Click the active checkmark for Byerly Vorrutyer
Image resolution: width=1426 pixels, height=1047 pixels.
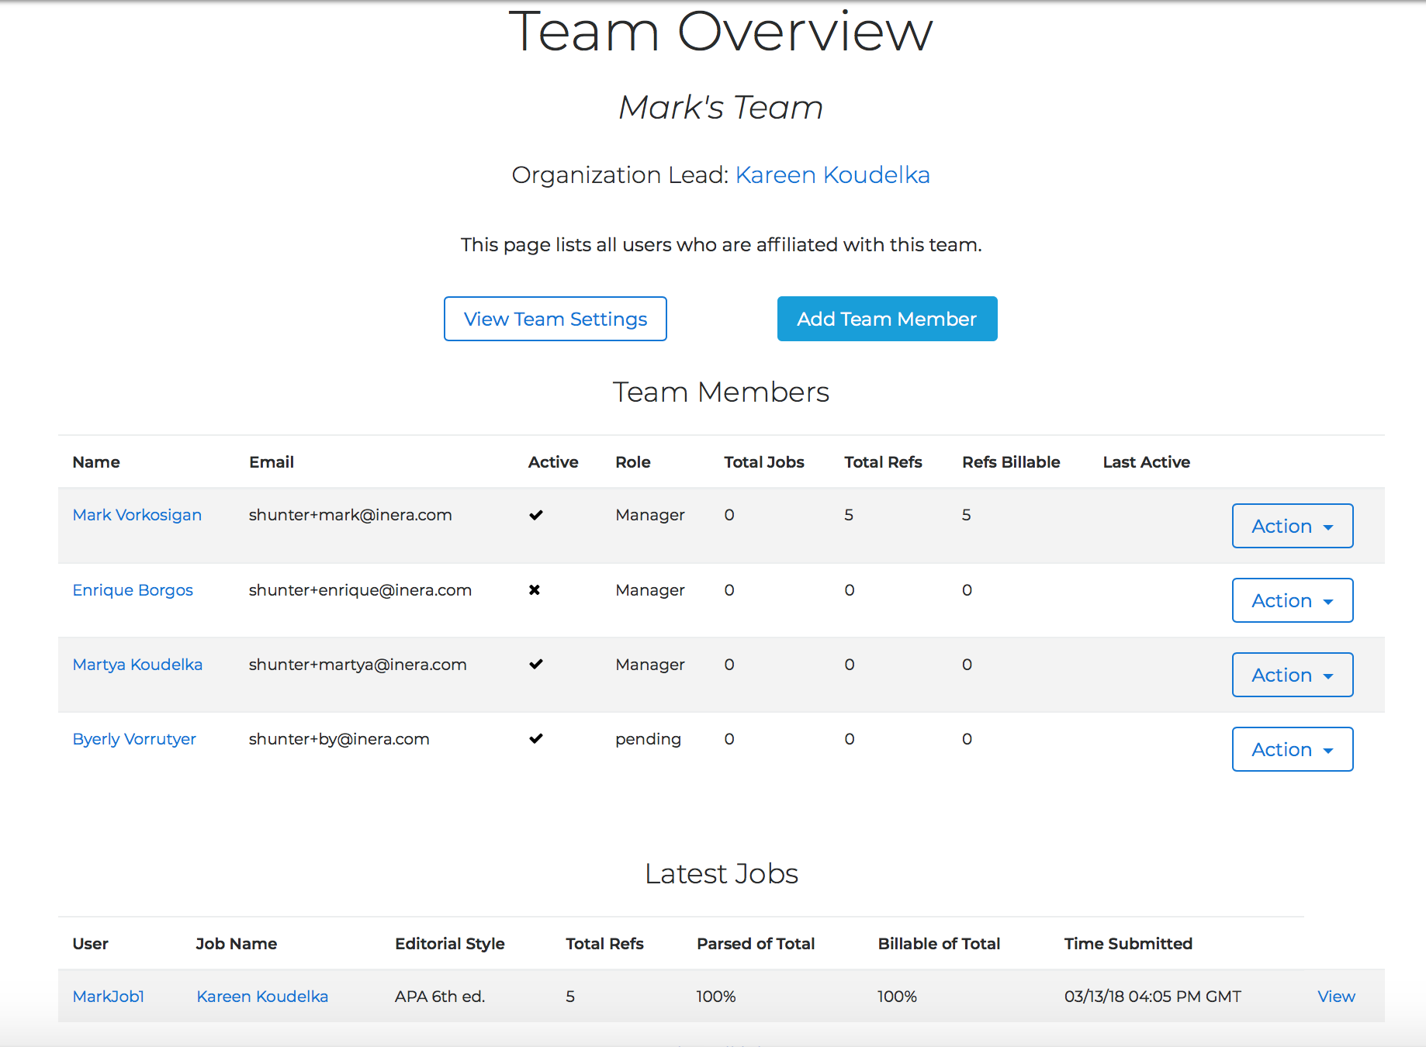(535, 739)
